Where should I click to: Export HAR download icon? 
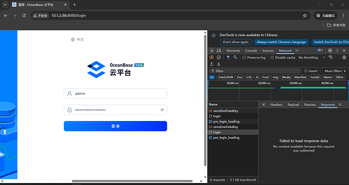click(219, 64)
